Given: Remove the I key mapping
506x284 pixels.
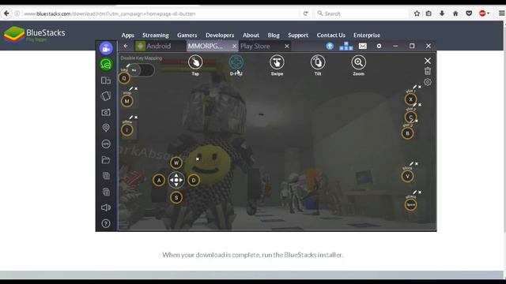Looking at the screenshot, I should pos(136,118).
